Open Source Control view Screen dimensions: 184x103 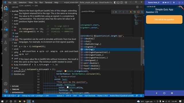click(5, 22)
